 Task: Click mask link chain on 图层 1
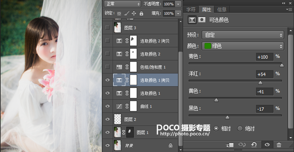124,132
